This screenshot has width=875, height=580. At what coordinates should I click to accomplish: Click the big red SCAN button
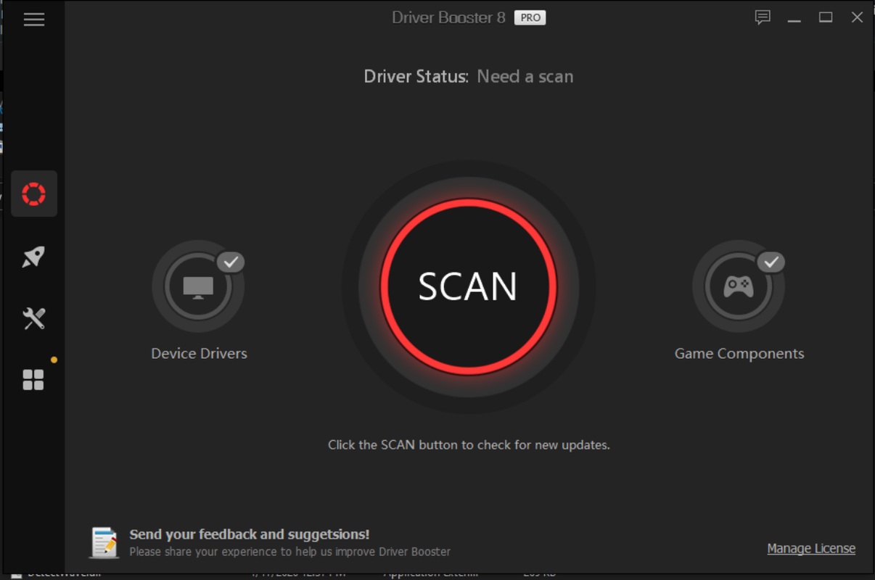(x=469, y=287)
